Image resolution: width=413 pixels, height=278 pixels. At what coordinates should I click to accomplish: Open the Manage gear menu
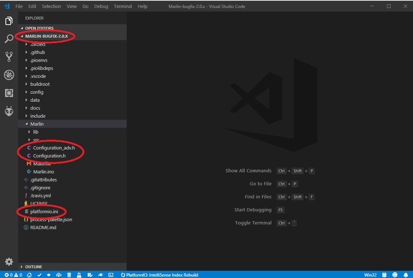9,261
